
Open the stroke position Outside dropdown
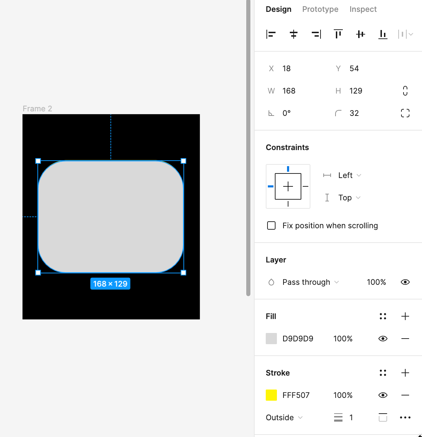pos(284,417)
